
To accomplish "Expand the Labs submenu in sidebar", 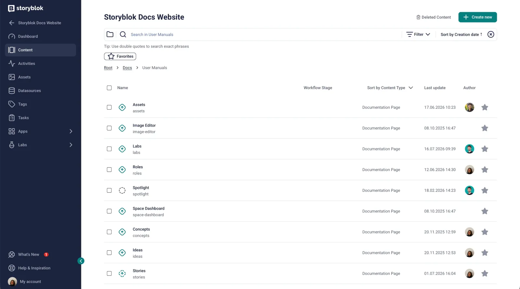I will (71, 145).
